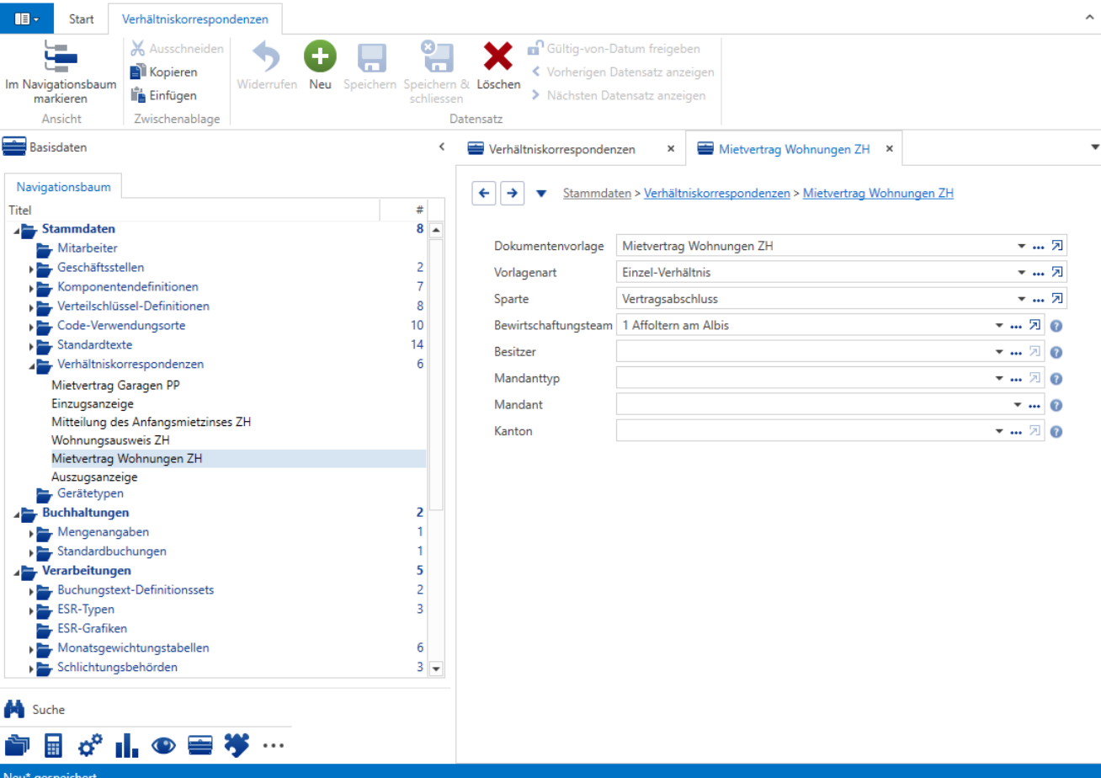Click the Kopieren icon in Zwischenablage
1101x778 pixels.
138,72
